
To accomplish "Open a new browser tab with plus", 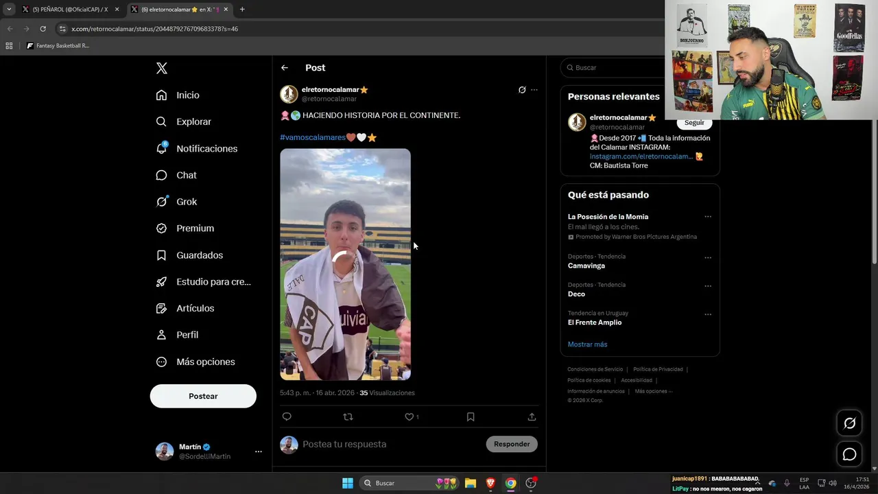I will point(242,9).
